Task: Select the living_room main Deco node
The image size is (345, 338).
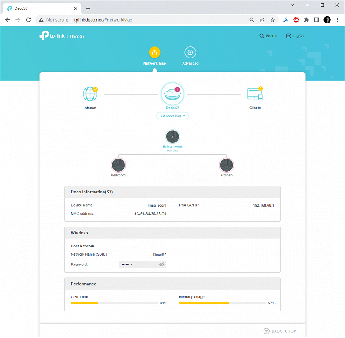Action: pos(172,137)
